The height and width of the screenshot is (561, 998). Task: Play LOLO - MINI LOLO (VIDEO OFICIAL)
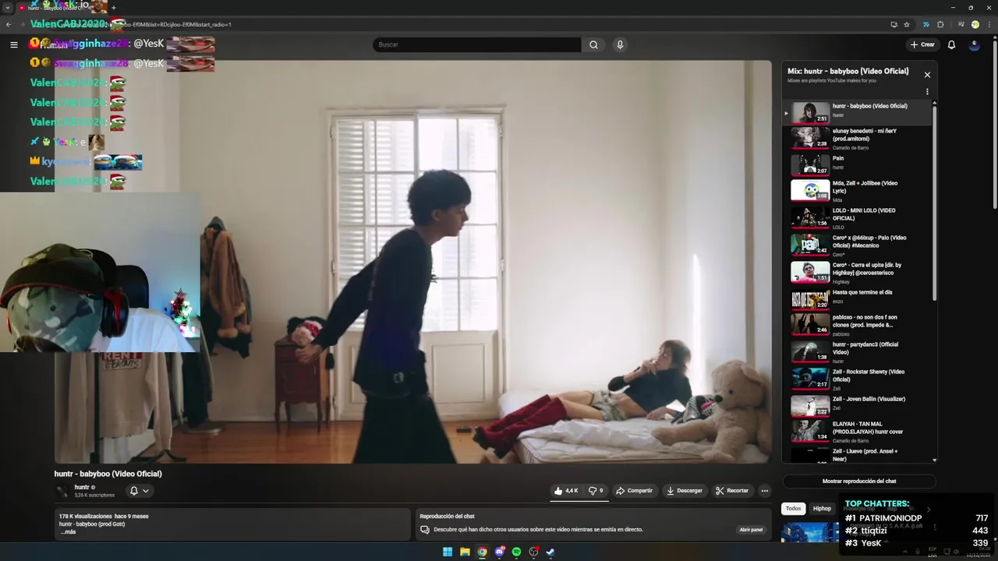(x=858, y=218)
